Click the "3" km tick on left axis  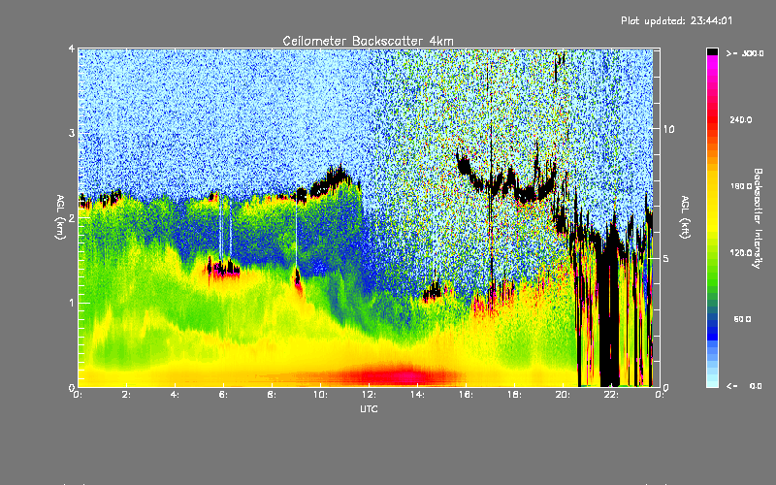72,133
